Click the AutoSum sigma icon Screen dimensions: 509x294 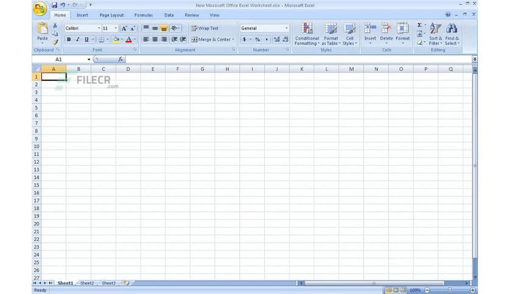pos(419,25)
